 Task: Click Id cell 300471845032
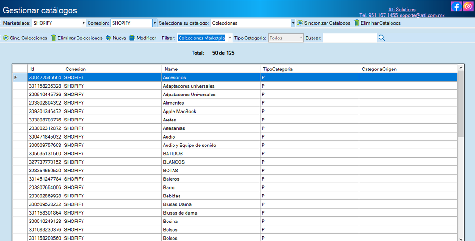tap(45, 137)
